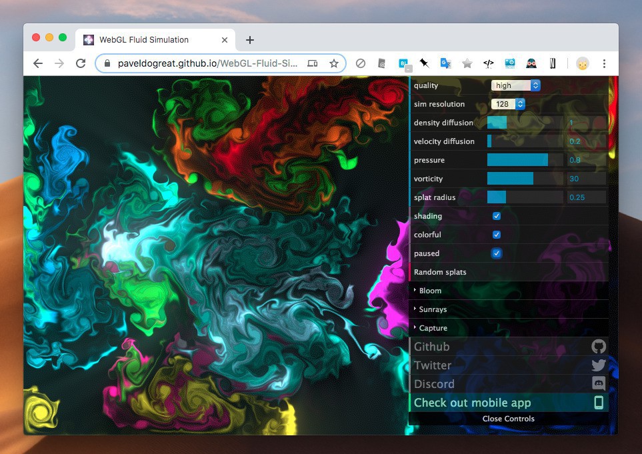The height and width of the screenshot is (454, 642).
Task: Open the Chrome three-dot menu
Action: [604, 63]
